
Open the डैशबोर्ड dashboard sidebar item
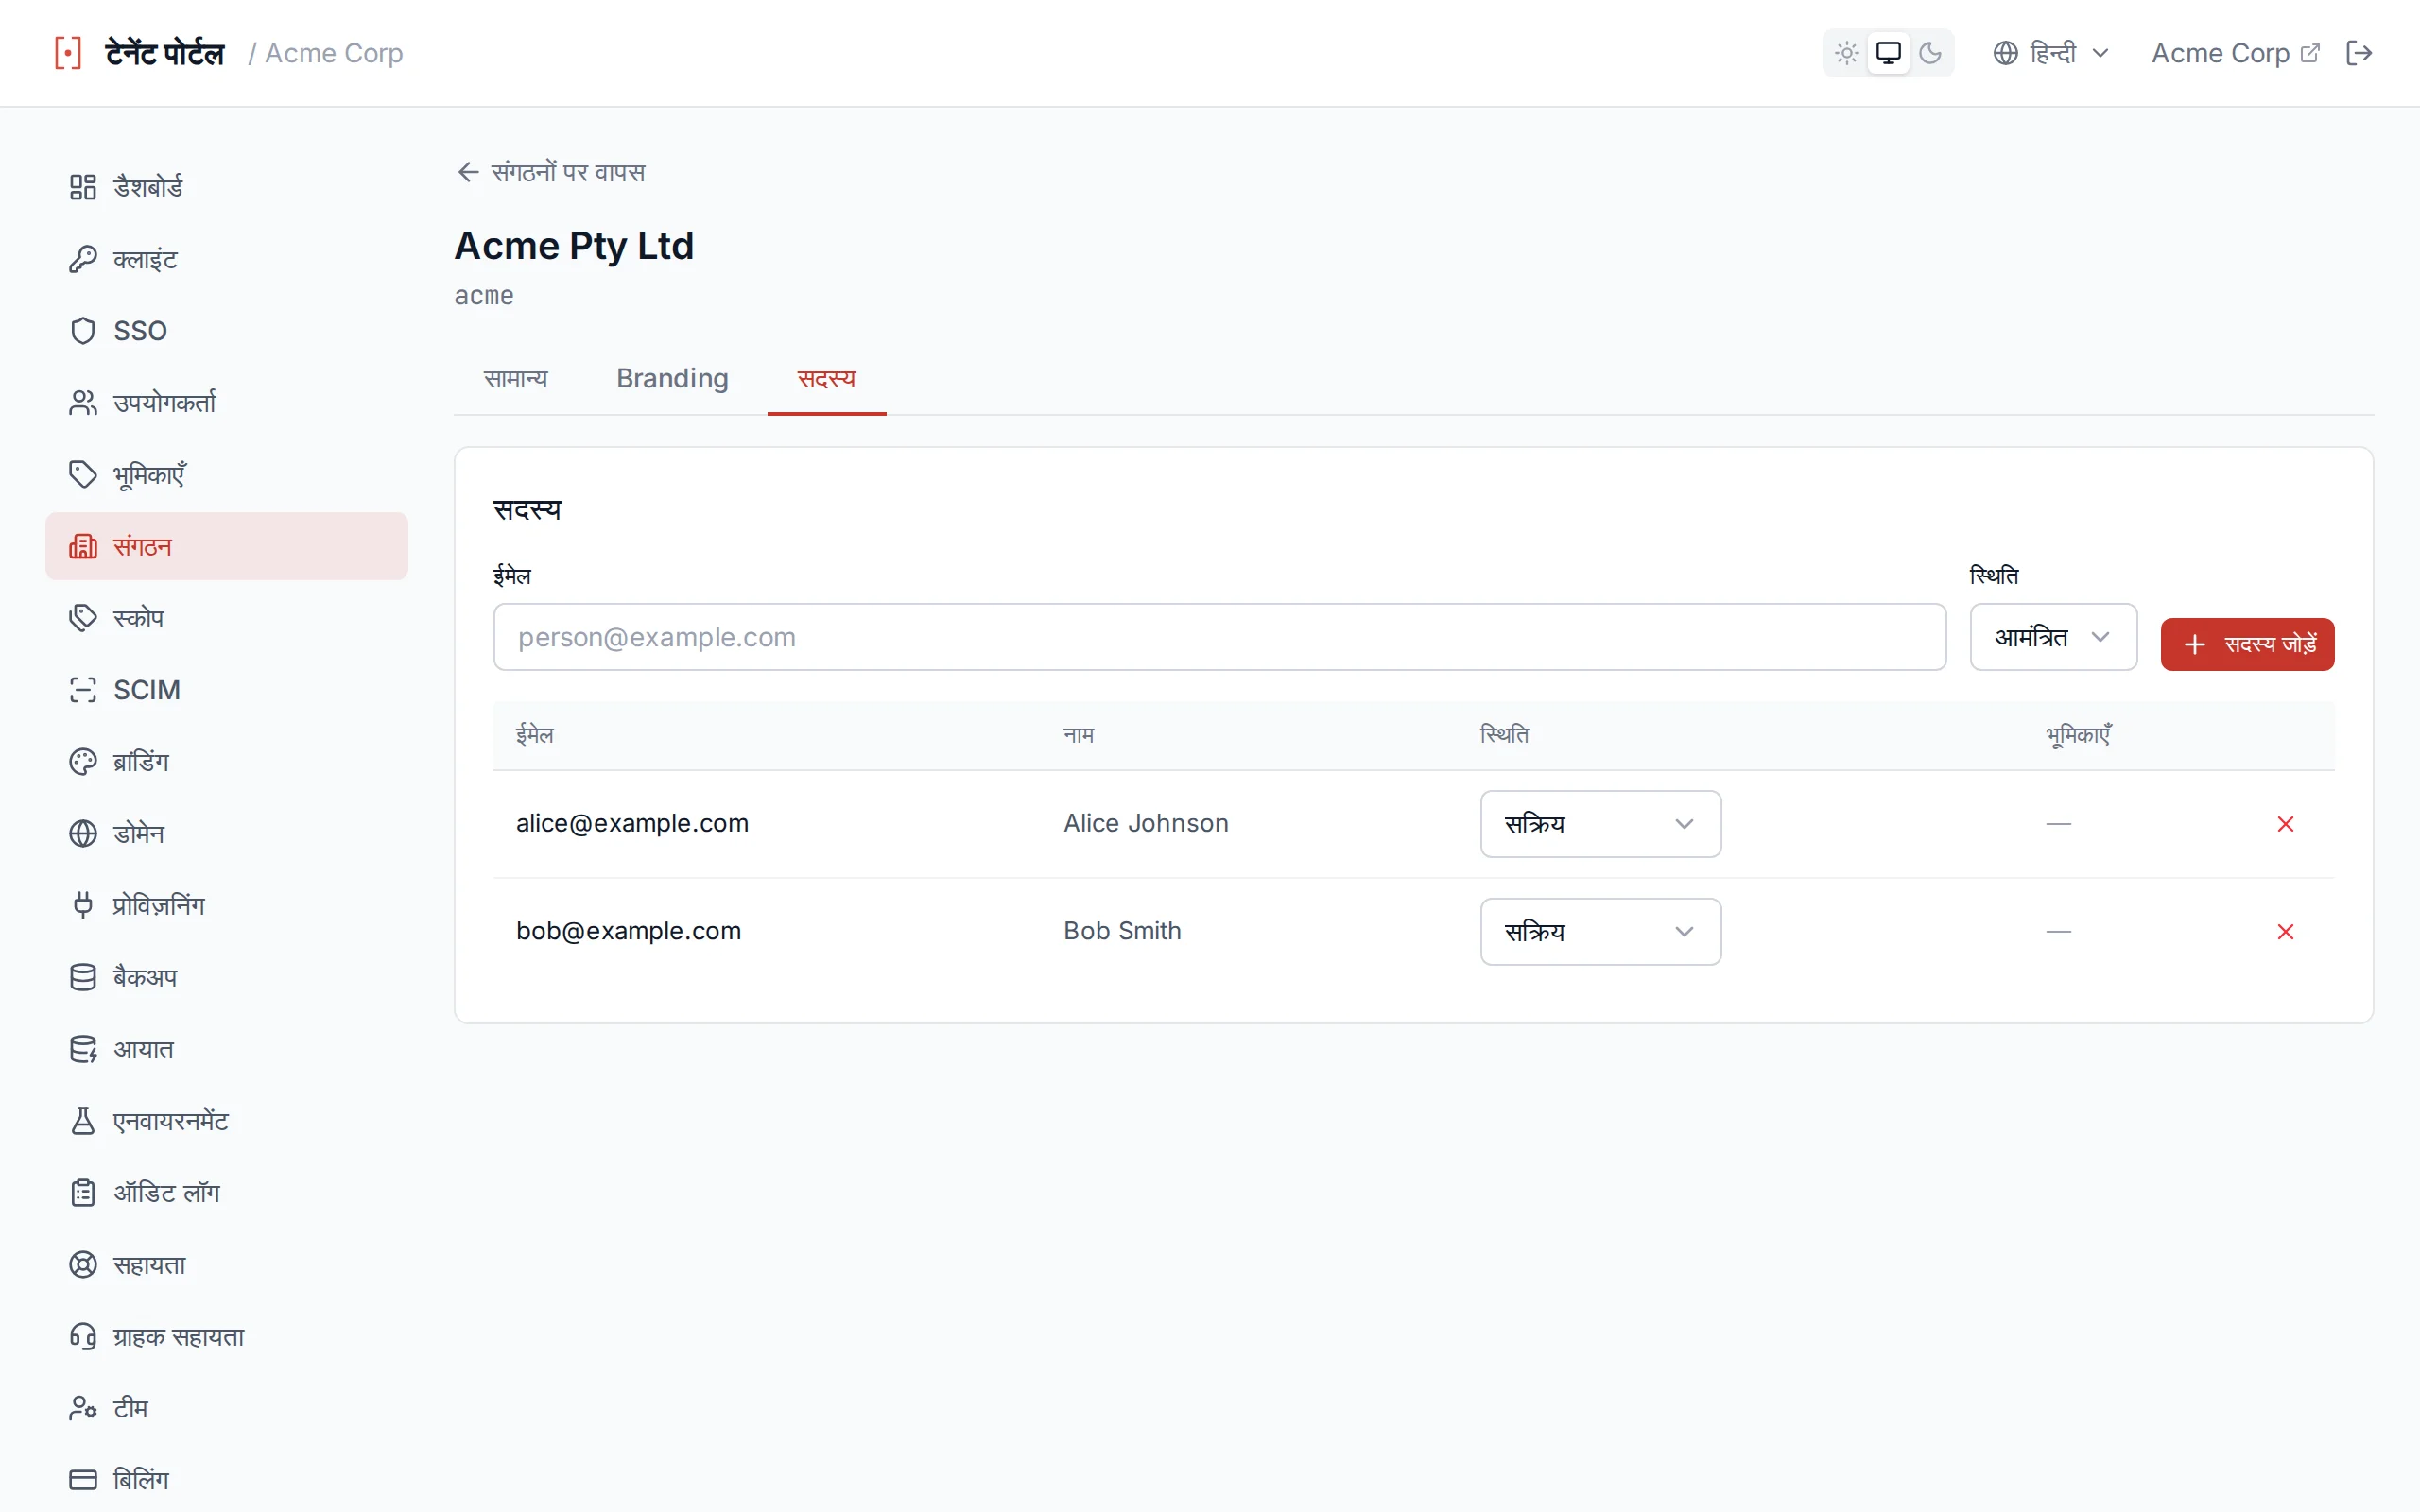pos(226,187)
